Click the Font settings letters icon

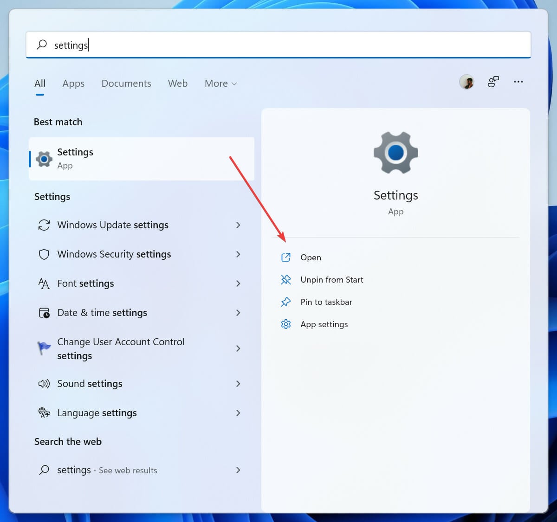pos(44,284)
